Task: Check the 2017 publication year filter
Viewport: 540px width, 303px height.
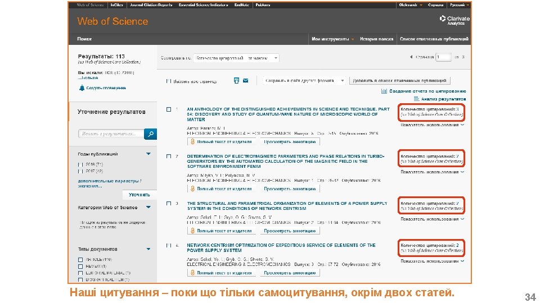Action: coord(80,171)
